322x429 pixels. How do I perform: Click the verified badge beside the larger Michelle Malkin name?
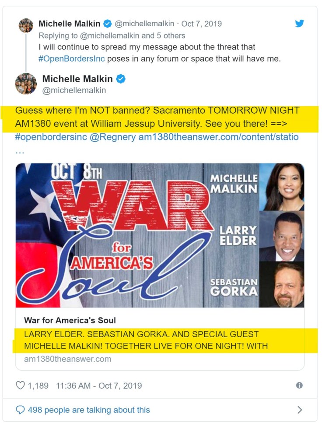coord(121,79)
